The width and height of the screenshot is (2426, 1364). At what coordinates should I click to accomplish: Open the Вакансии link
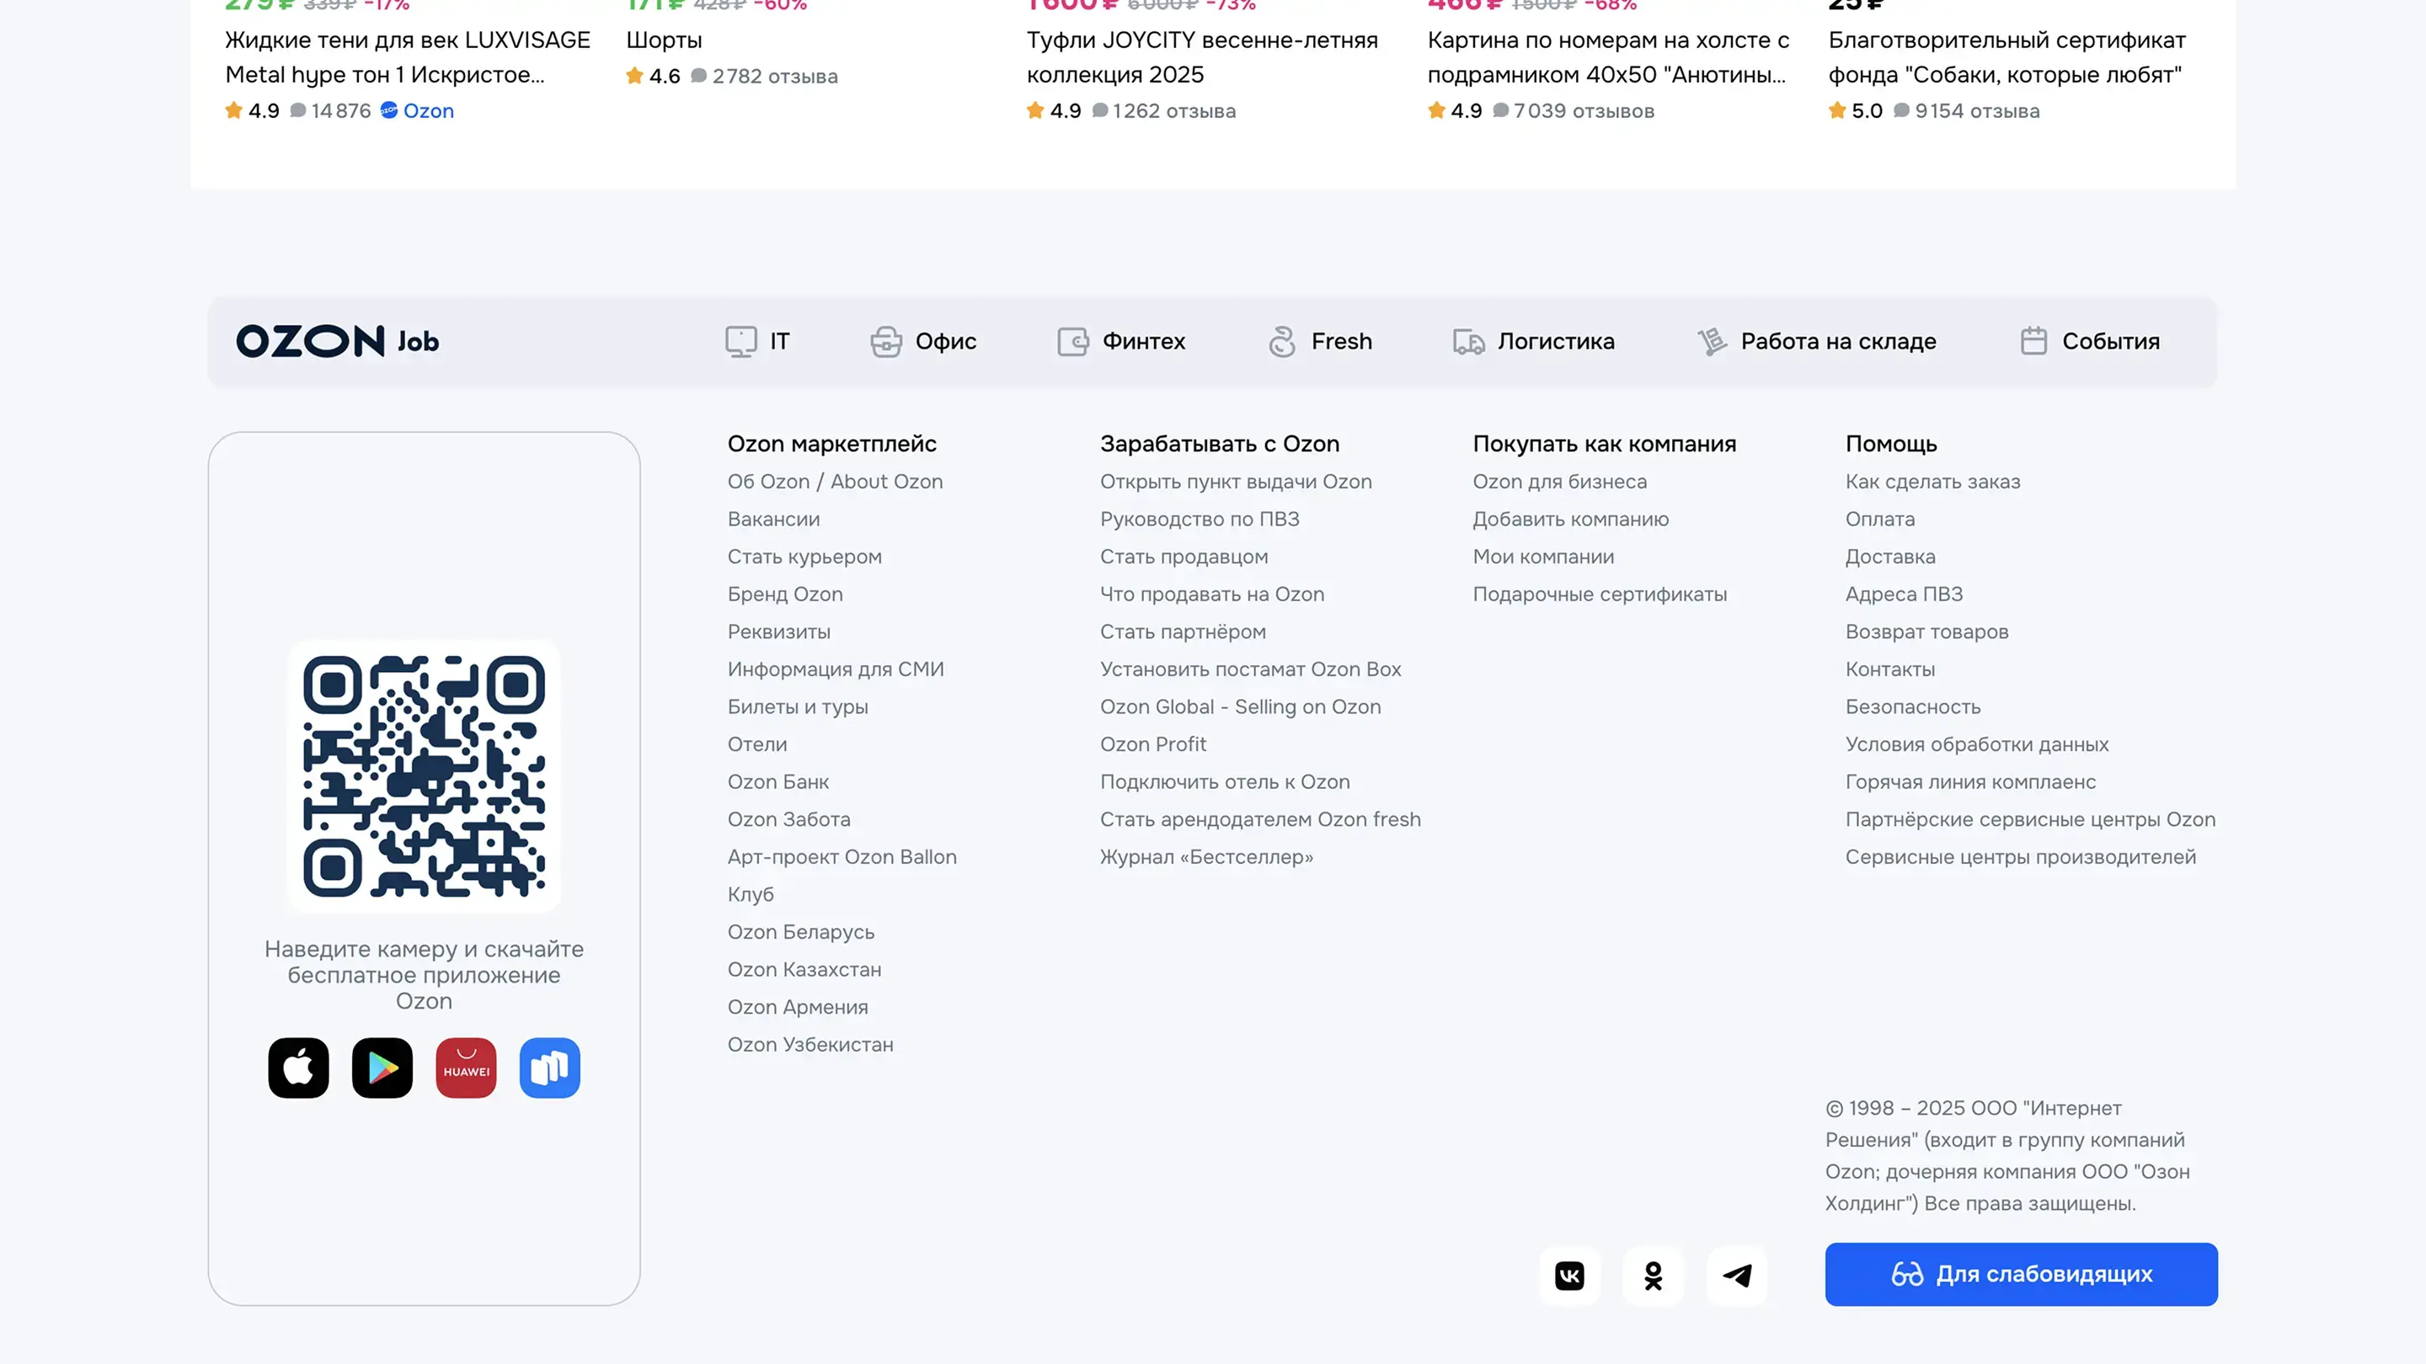[773, 519]
